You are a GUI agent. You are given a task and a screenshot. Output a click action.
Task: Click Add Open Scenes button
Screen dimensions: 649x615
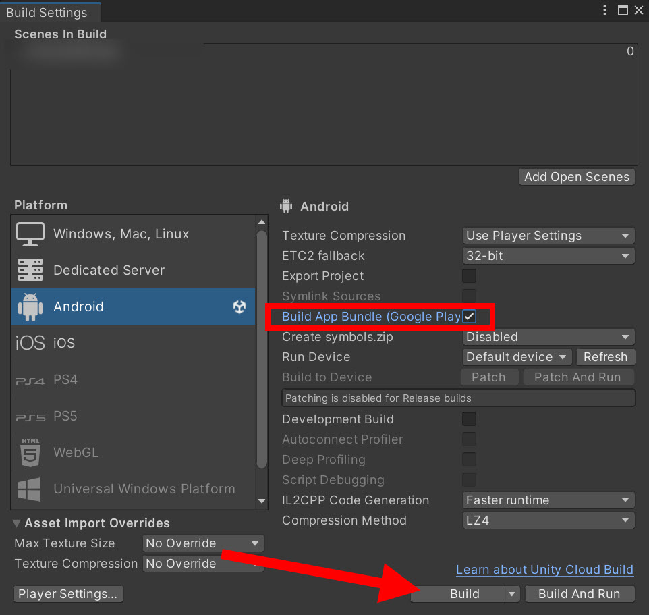pyautogui.click(x=577, y=177)
